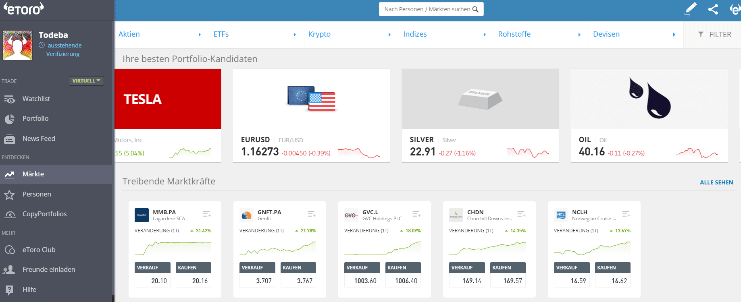This screenshot has width=741, height=302.
Task: Open the VIRTUELL account mode dropdown
Action: (x=86, y=81)
